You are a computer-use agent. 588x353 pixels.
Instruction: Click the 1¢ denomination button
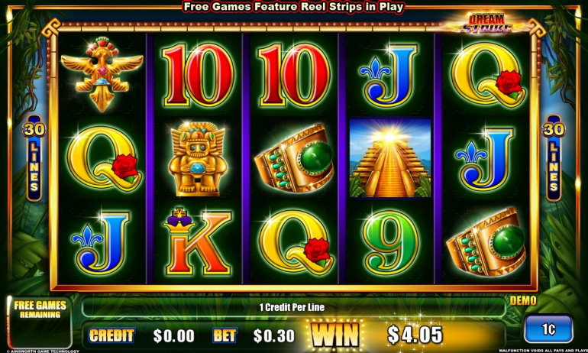[x=548, y=329]
